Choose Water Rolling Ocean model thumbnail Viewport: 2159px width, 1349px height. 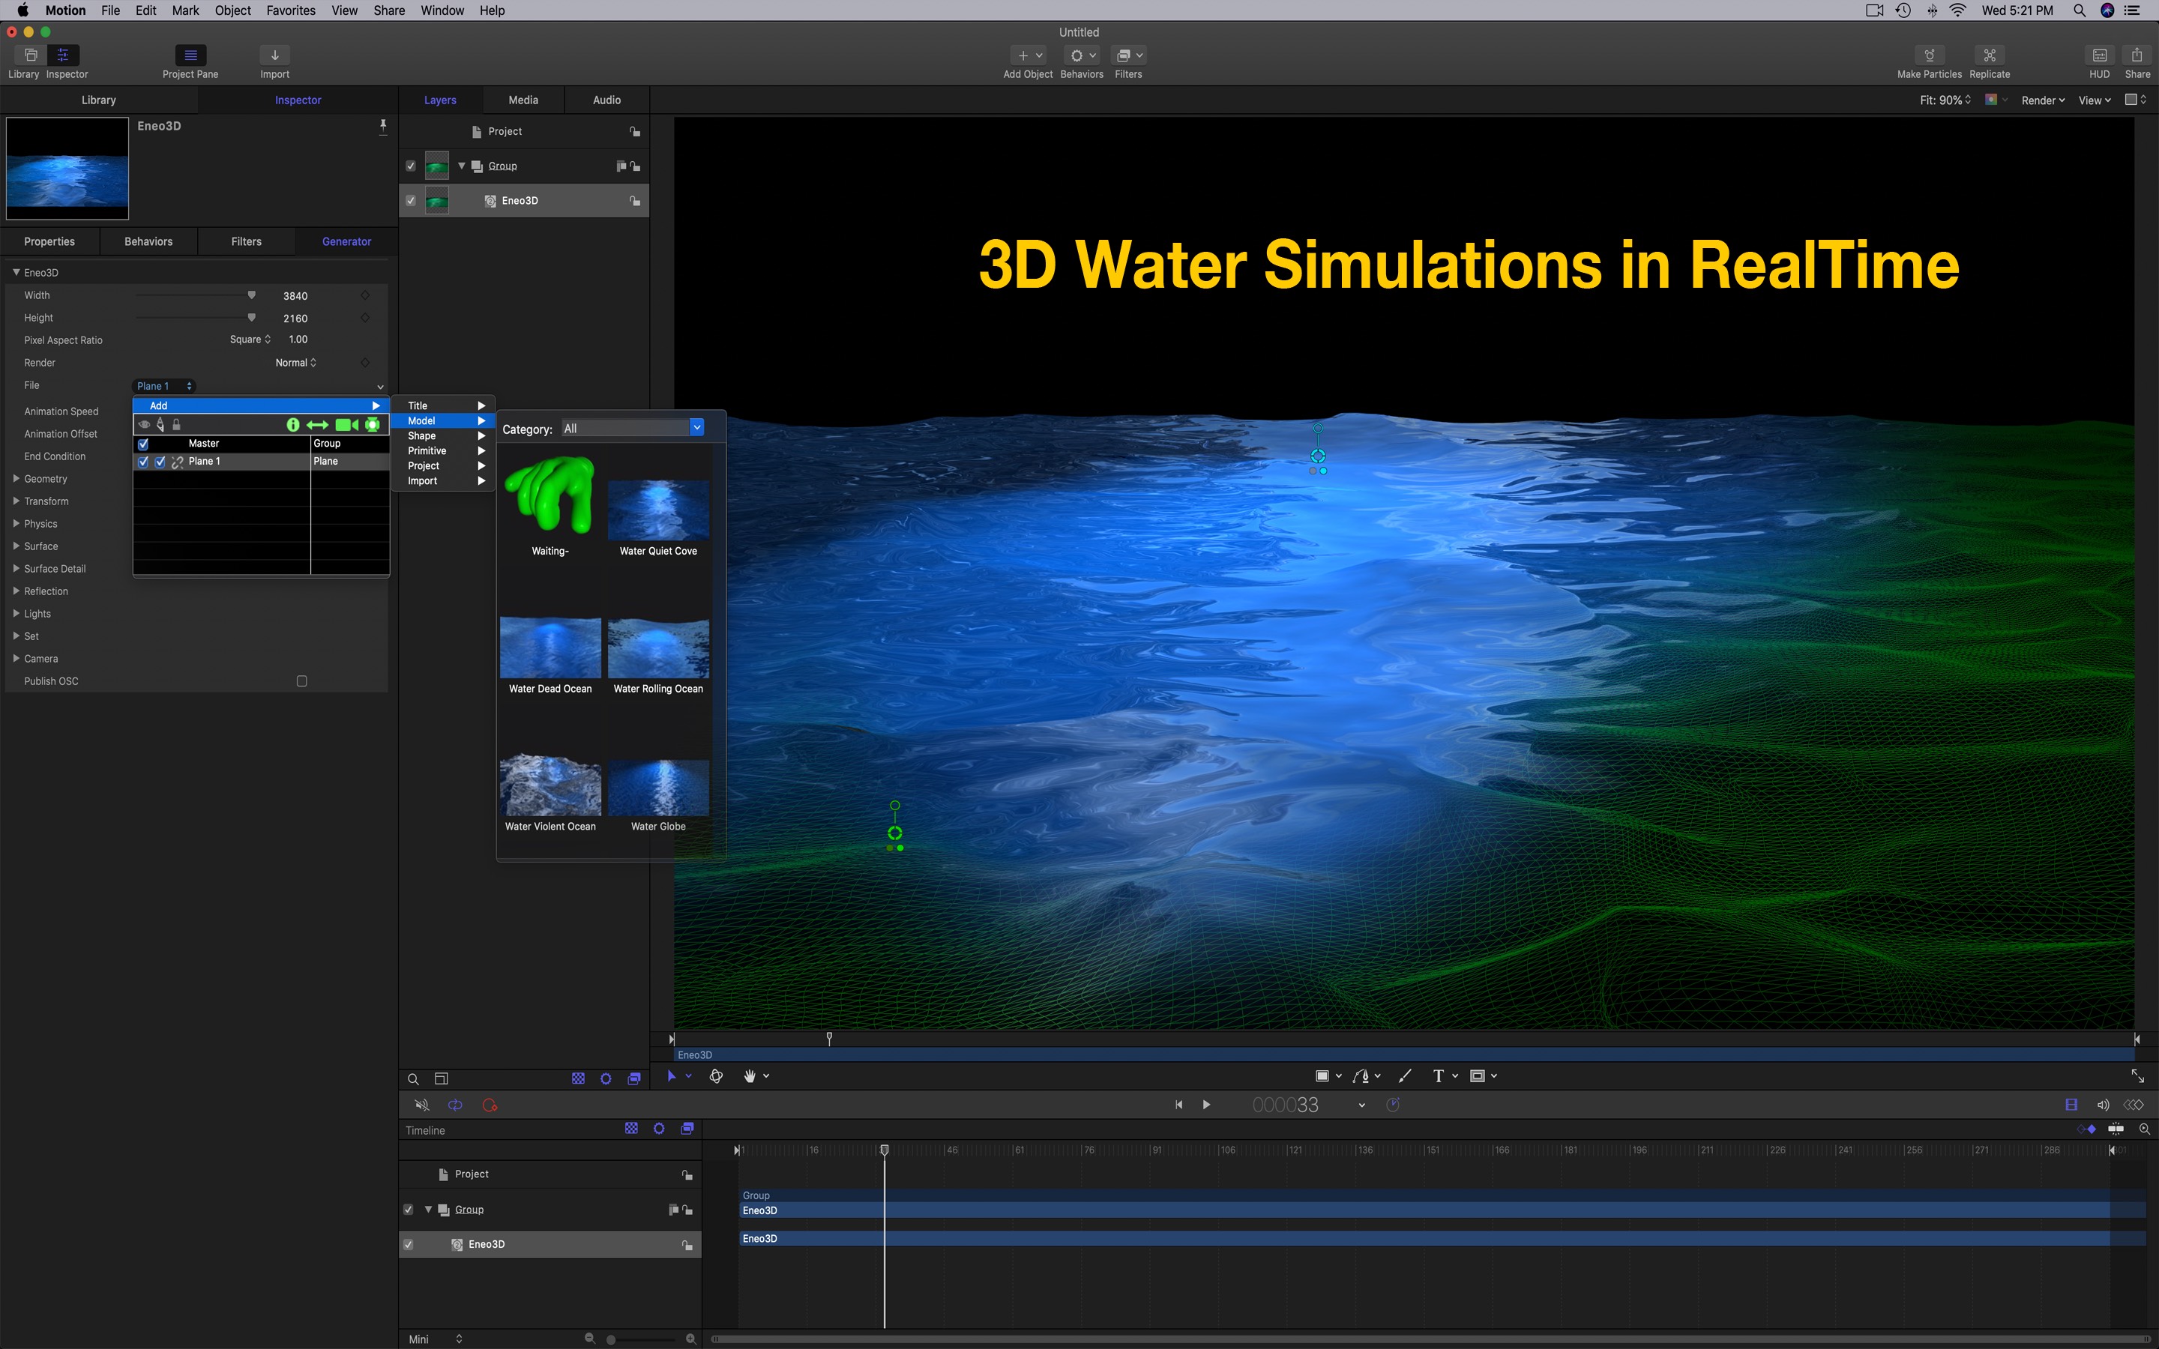coord(658,648)
